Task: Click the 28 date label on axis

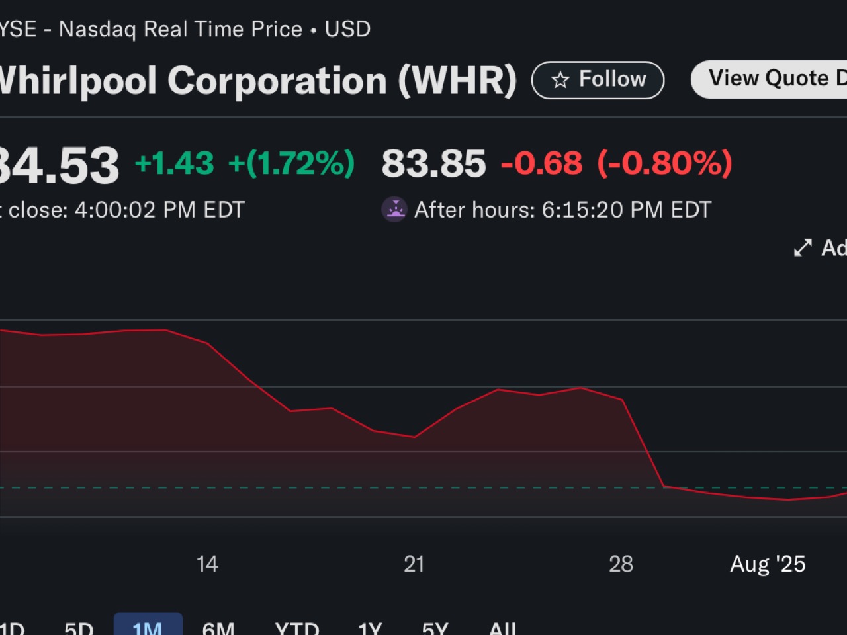Action: click(621, 564)
